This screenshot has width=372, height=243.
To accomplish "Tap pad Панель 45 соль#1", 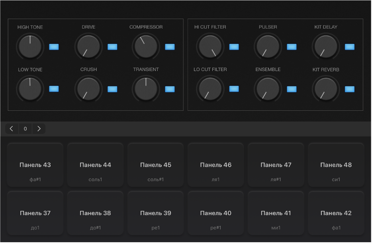I will click(156, 165).
